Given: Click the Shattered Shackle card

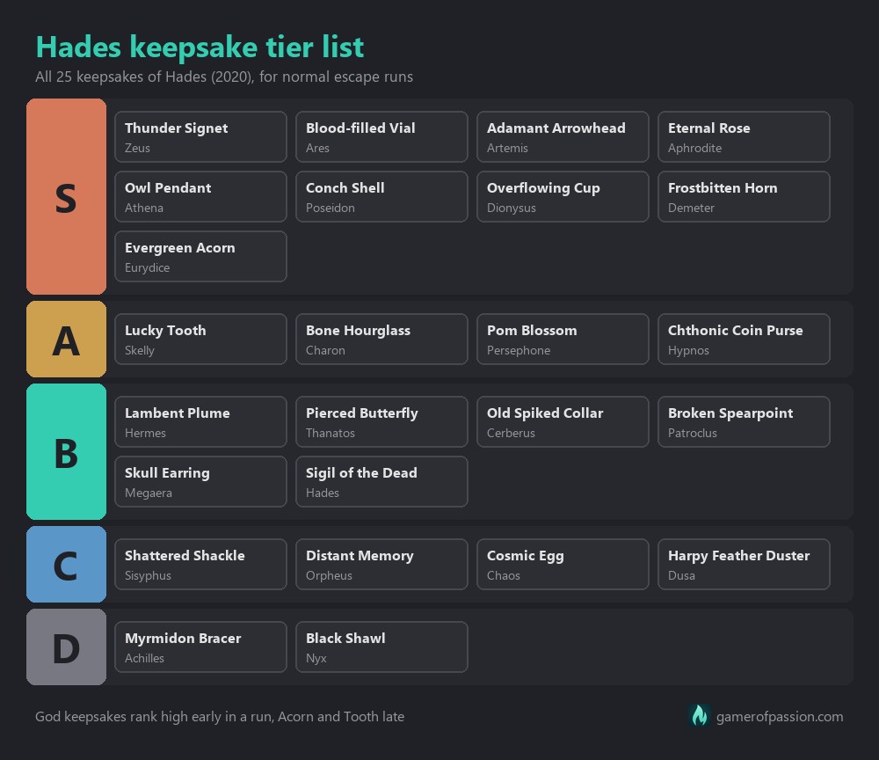Looking at the screenshot, I should click(200, 564).
